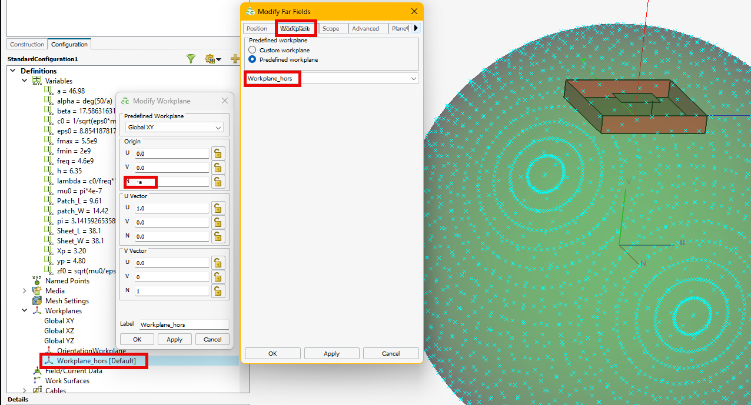Click the Origin N field containing -a
The height and width of the screenshot is (405, 751).
pyautogui.click(x=172, y=182)
